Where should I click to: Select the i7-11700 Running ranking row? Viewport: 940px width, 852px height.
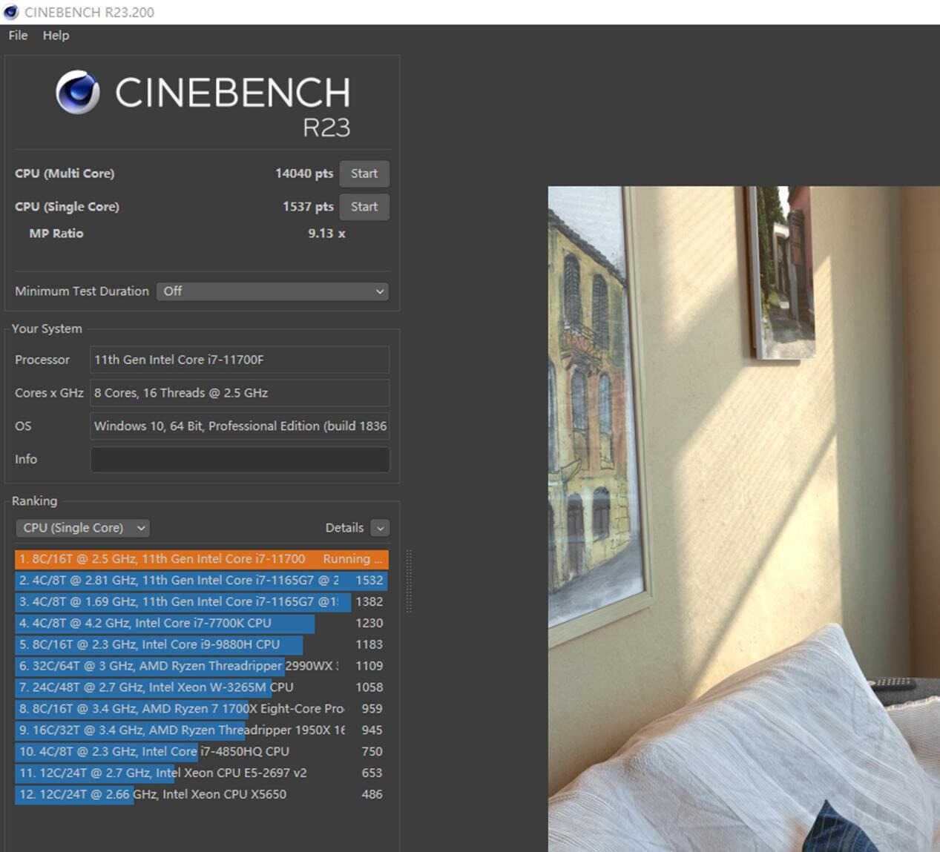[x=202, y=559]
